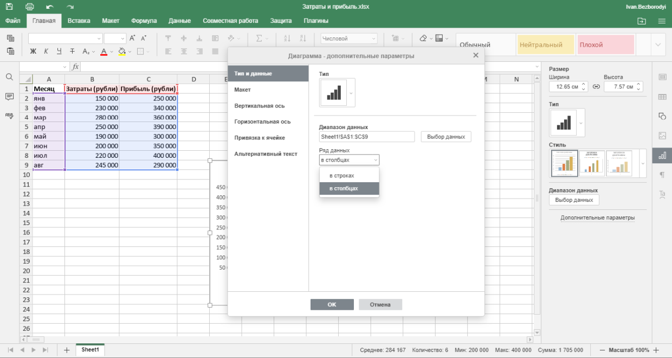Click the 'Отмена' button

click(380, 304)
